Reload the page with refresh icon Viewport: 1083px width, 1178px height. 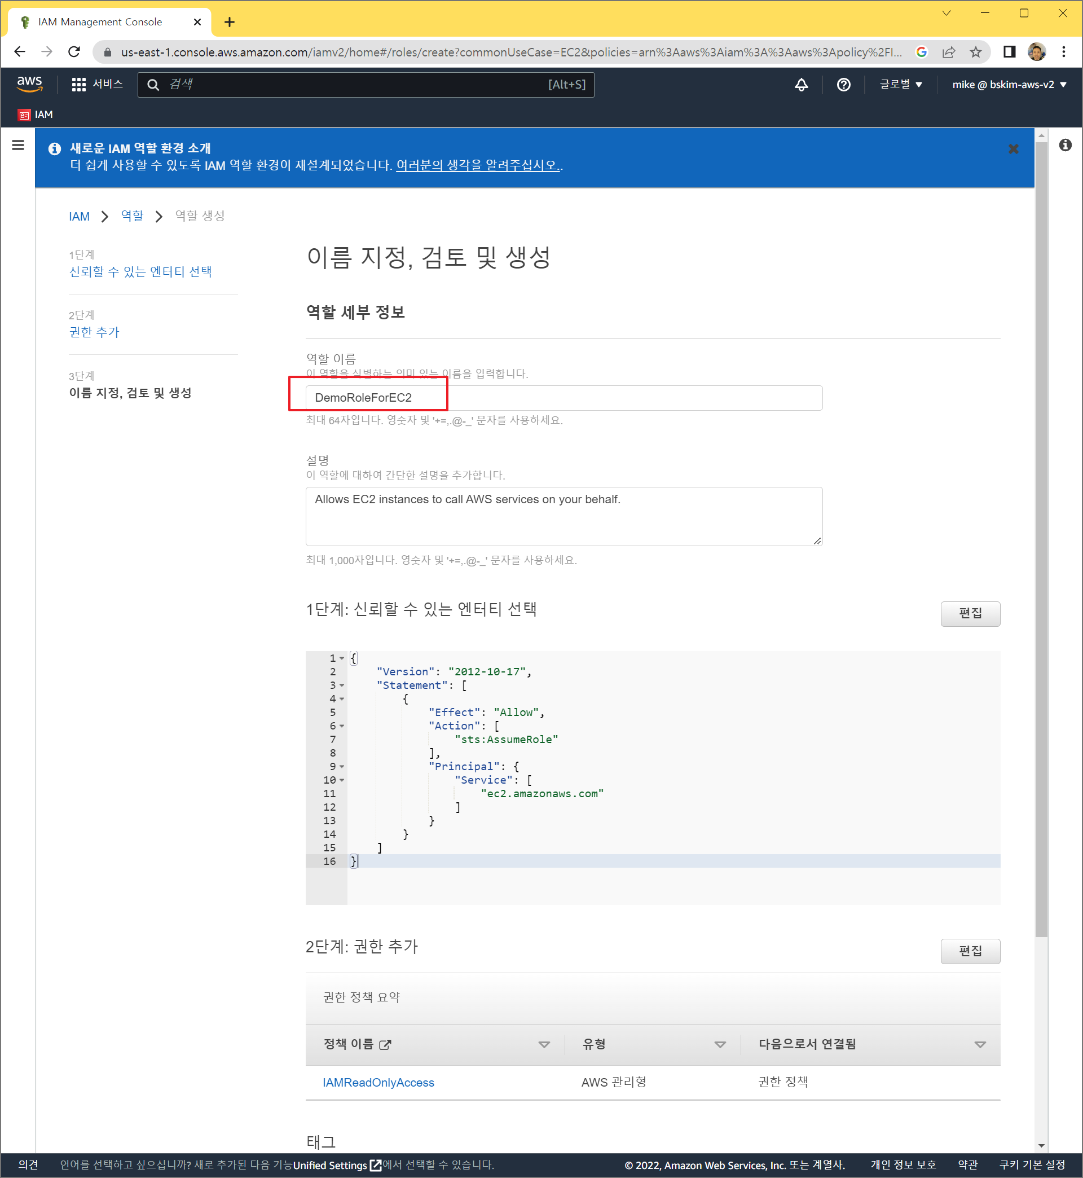[x=74, y=51]
